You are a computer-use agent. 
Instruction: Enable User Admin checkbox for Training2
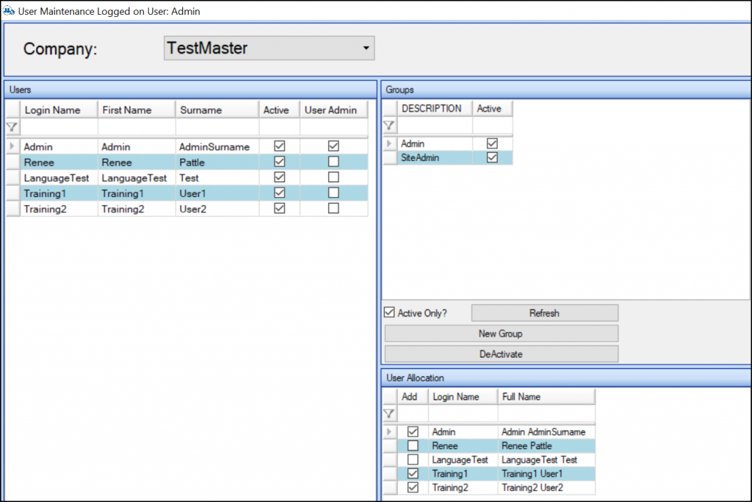tap(333, 208)
